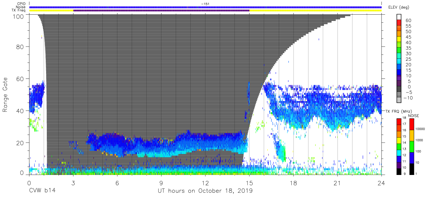Click elevation legend label 25
Screen dimensions: 429x198
coord(408,59)
